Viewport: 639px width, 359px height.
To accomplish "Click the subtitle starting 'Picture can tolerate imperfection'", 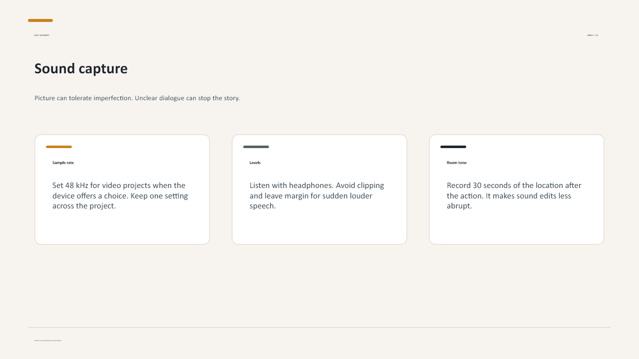I will click(x=137, y=98).
